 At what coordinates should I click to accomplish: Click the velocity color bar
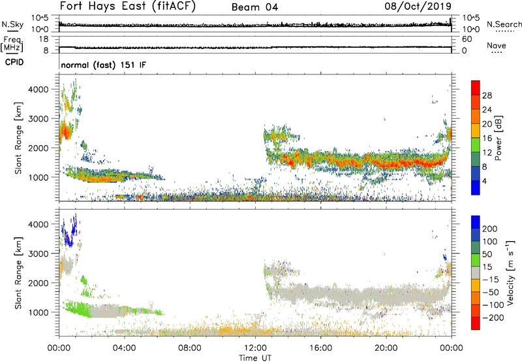476,272
